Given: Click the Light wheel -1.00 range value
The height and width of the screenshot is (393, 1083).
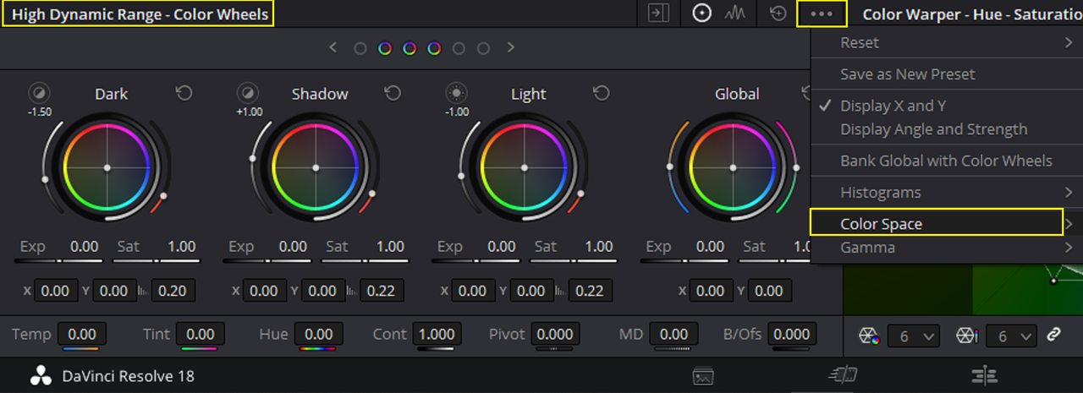Looking at the screenshot, I should point(458,112).
